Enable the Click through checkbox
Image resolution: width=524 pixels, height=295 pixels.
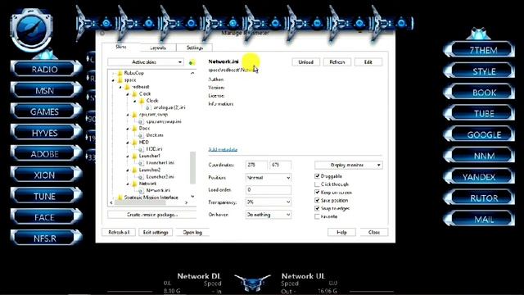click(317, 184)
